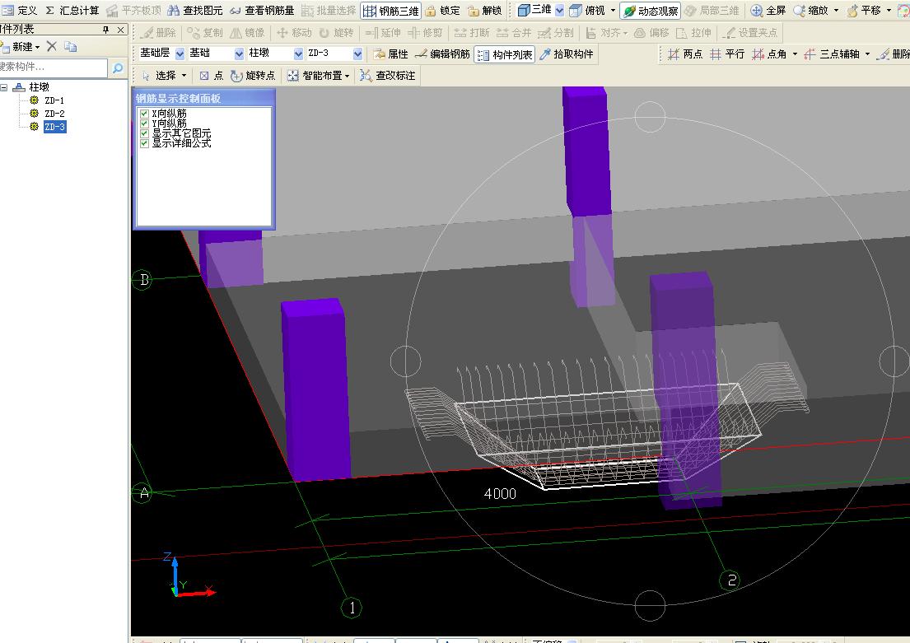Screen dimensions: 910x643
Task: Click 点 point draw tool
Action: 212,76
